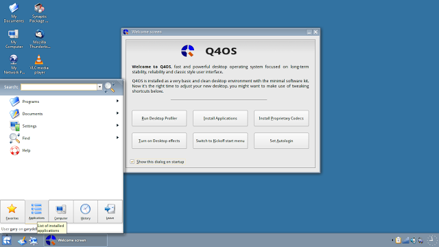Minimize the Welcome screen window

(309, 32)
